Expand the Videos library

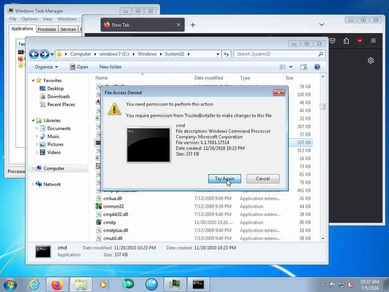point(37,152)
